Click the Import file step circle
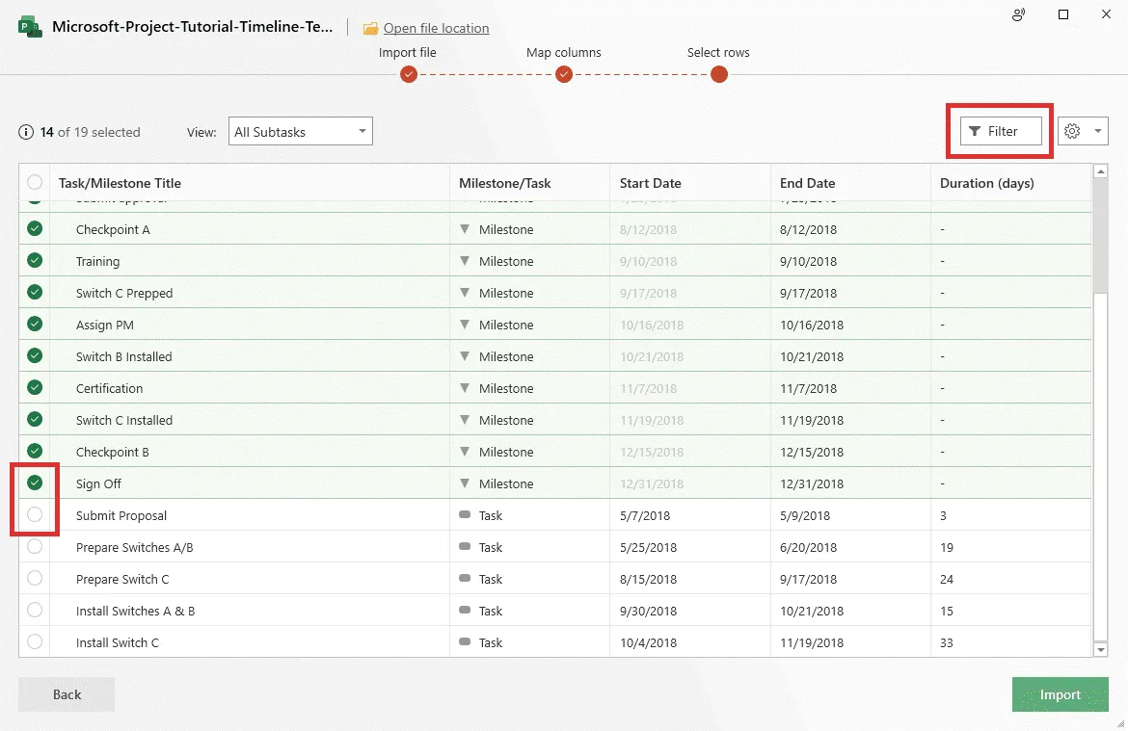Viewport: 1128px width, 731px height. (409, 74)
